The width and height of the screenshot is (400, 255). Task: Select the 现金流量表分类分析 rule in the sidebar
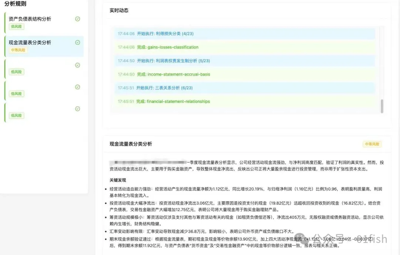pyautogui.click(x=30, y=43)
